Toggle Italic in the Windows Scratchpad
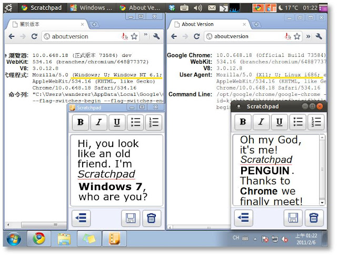Screen dimensions: 337x256 coord(98,122)
